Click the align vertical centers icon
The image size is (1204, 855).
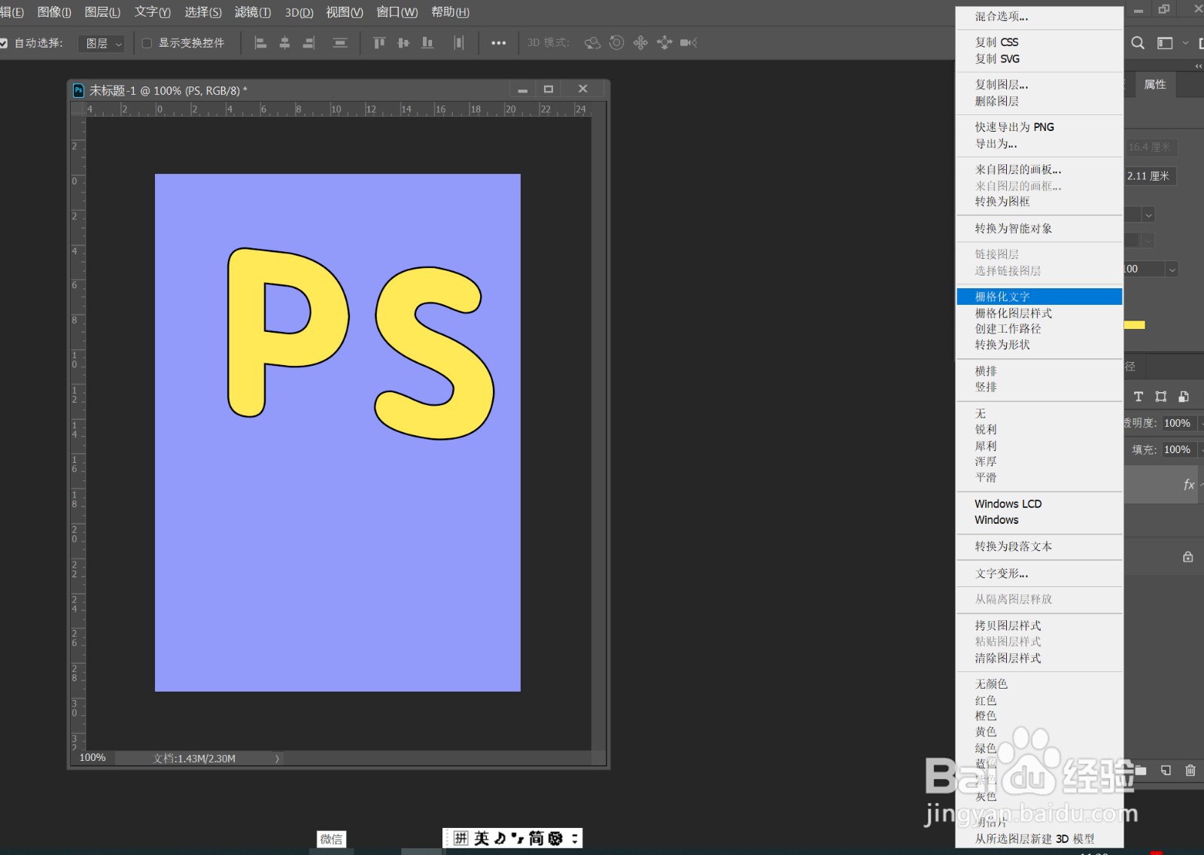(403, 43)
